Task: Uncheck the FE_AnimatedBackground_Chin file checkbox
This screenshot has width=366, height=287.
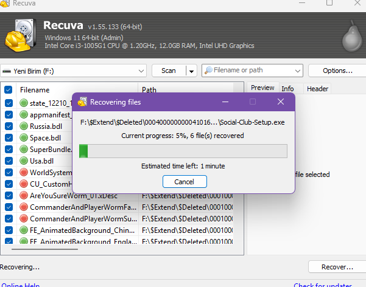Action: [x=9, y=230]
